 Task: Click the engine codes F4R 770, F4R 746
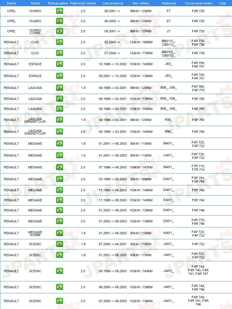click(198, 222)
